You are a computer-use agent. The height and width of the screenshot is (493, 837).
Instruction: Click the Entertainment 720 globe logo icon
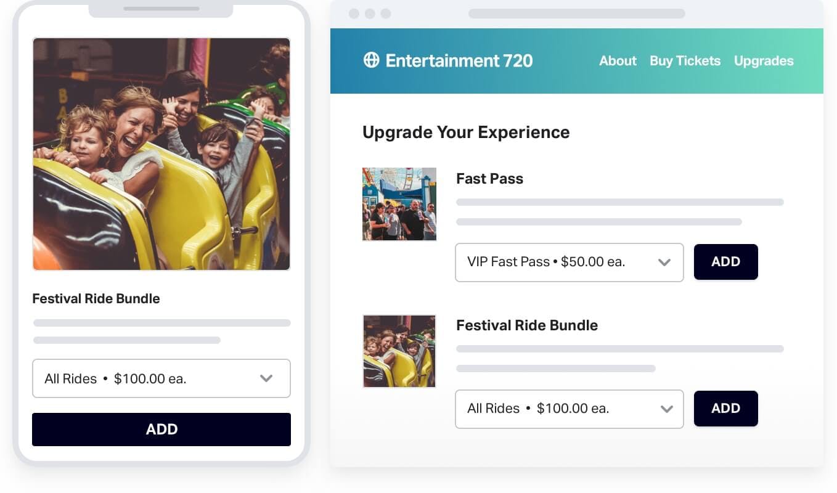pos(371,60)
